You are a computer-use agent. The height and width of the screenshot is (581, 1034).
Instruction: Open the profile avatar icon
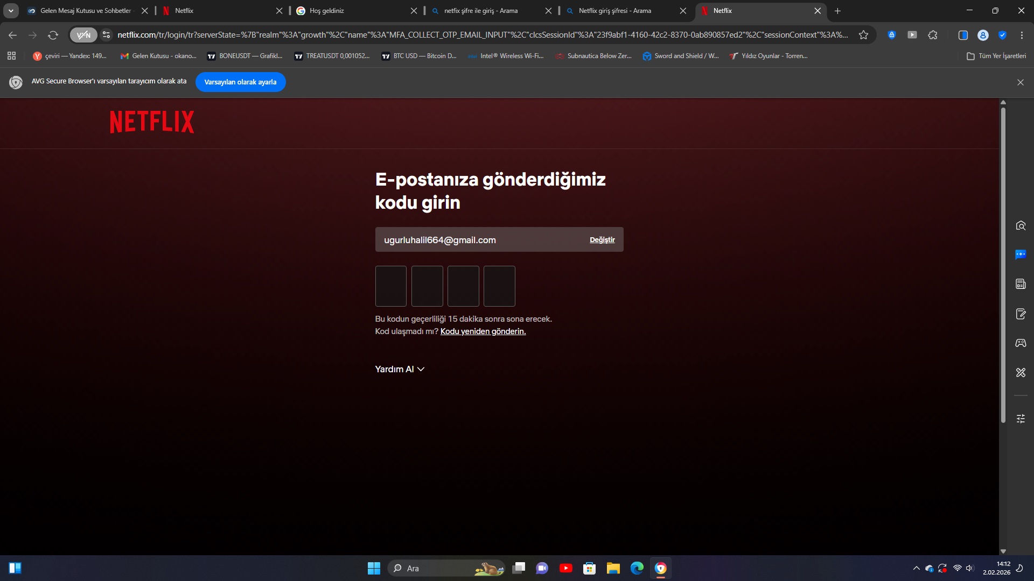click(x=983, y=35)
